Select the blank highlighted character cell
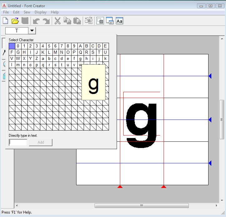This screenshot has height=217, width=226. tap(12, 46)
